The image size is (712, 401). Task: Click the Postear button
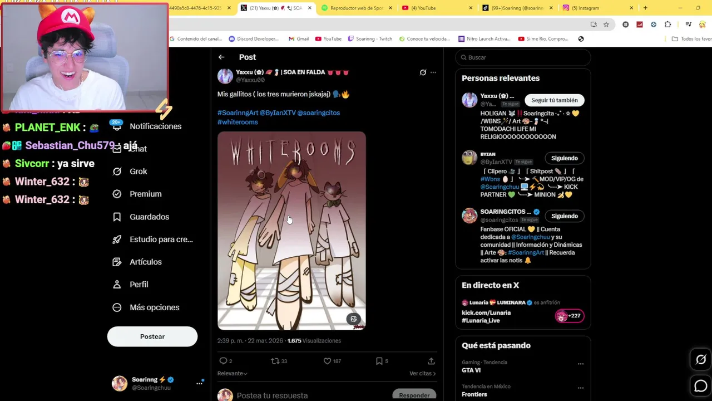coord(152,336)
